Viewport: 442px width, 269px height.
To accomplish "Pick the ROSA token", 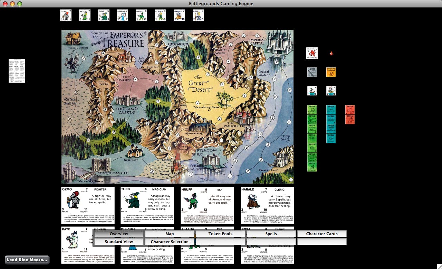I will pyautogui.click(x=198, y=15).
